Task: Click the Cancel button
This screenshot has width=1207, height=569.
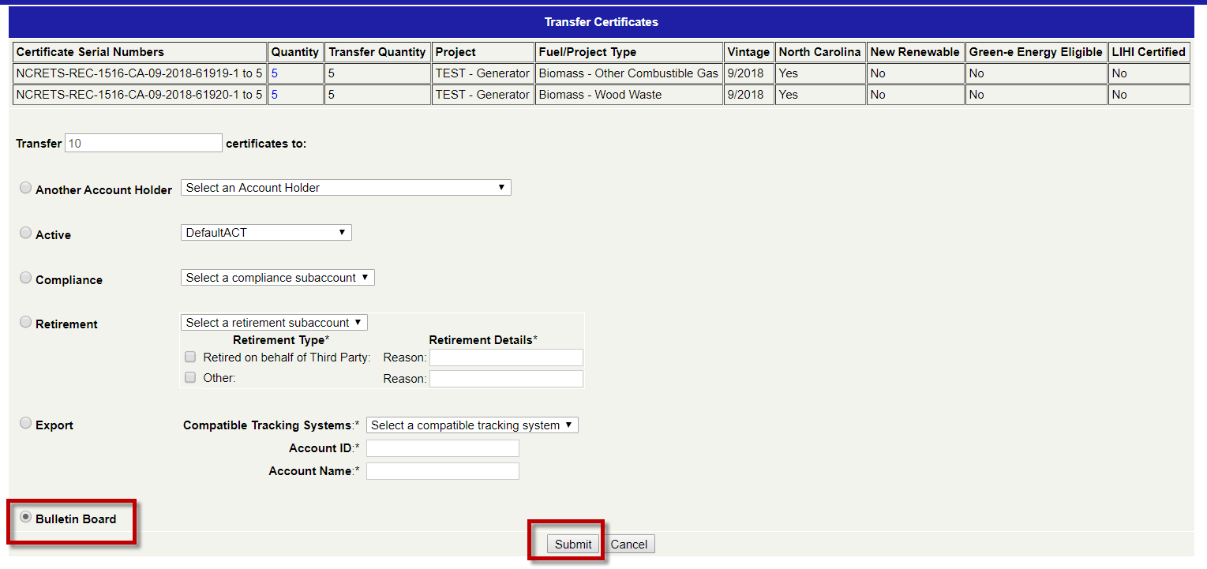Action: [629, 545]
